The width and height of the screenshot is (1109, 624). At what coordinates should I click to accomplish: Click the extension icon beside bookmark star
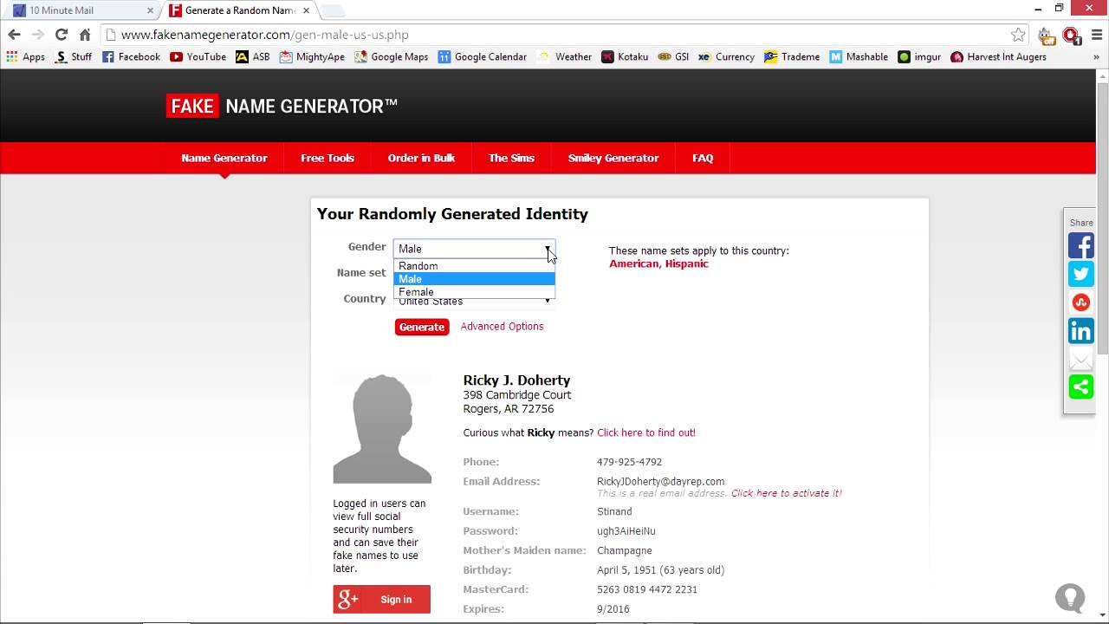(x=1046, y=36)
